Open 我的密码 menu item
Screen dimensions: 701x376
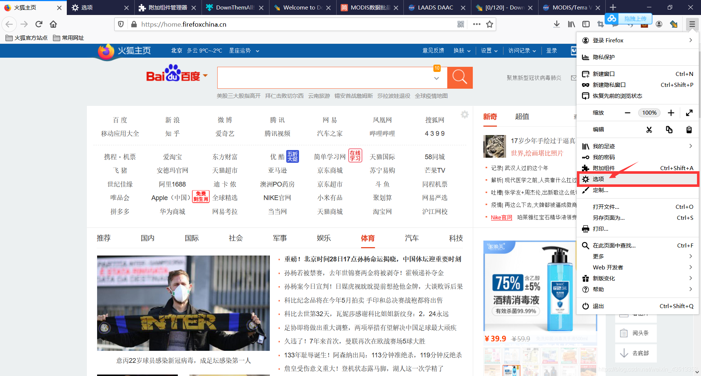pyautogui.click(x=637, y=157)
